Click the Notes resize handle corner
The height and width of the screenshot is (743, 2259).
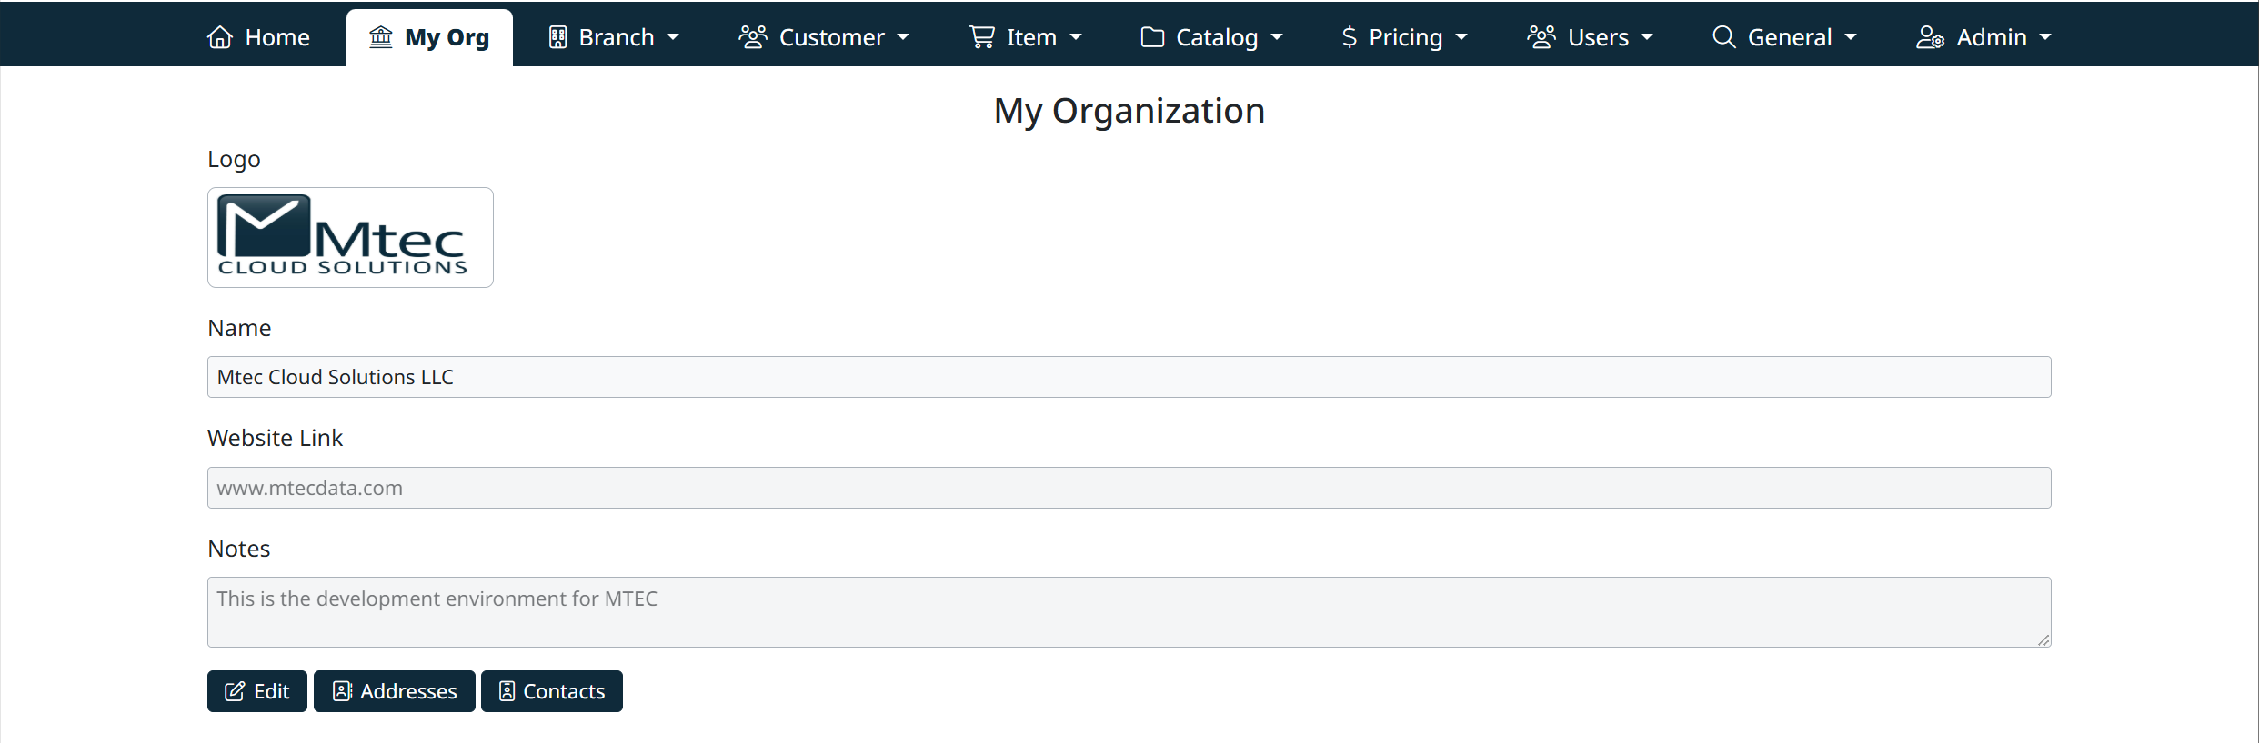[2043, 639]
